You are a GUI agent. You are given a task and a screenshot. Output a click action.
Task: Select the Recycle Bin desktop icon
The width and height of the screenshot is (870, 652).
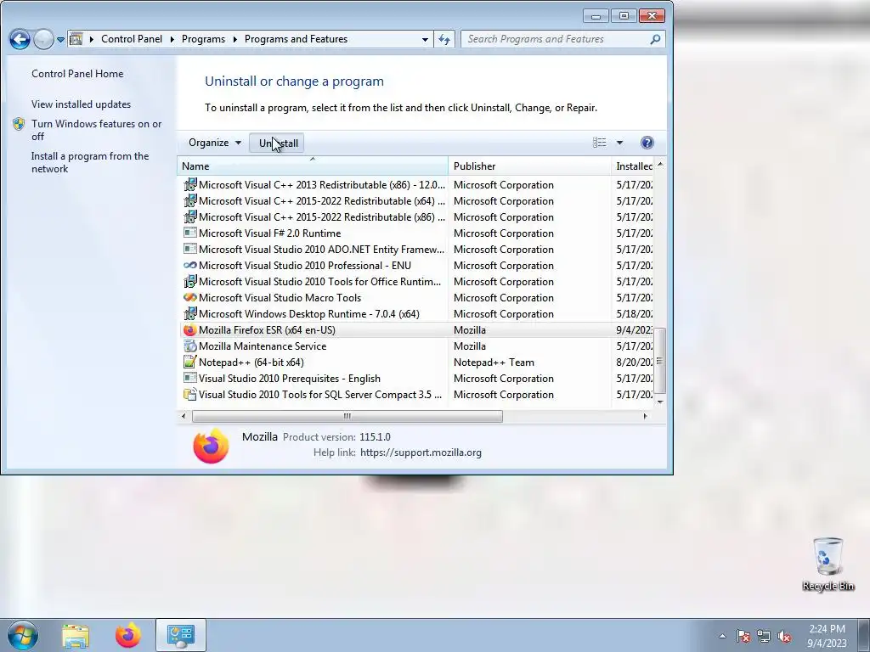click(828, 564)
